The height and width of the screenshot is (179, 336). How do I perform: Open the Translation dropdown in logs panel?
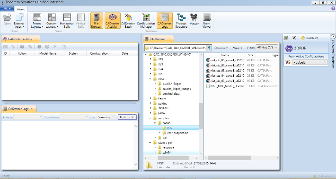(x=74, y=117)
